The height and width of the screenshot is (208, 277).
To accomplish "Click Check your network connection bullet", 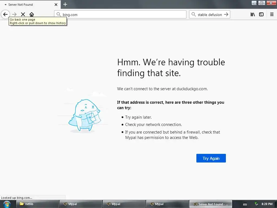I will point(153,125).
